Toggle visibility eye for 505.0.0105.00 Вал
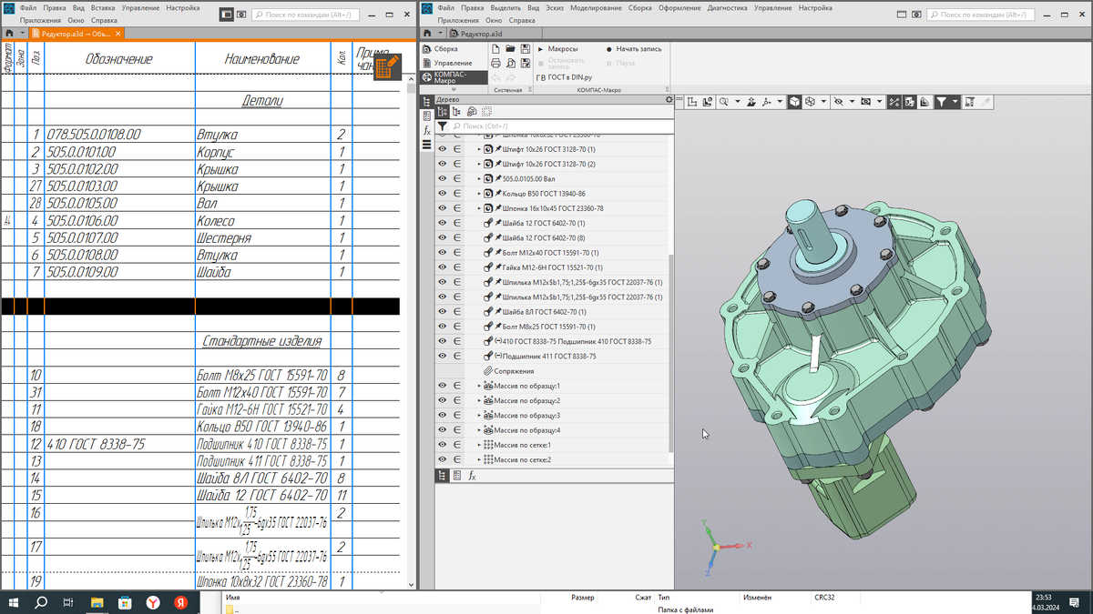This screenshot has height=614, width=1093. 443,178
